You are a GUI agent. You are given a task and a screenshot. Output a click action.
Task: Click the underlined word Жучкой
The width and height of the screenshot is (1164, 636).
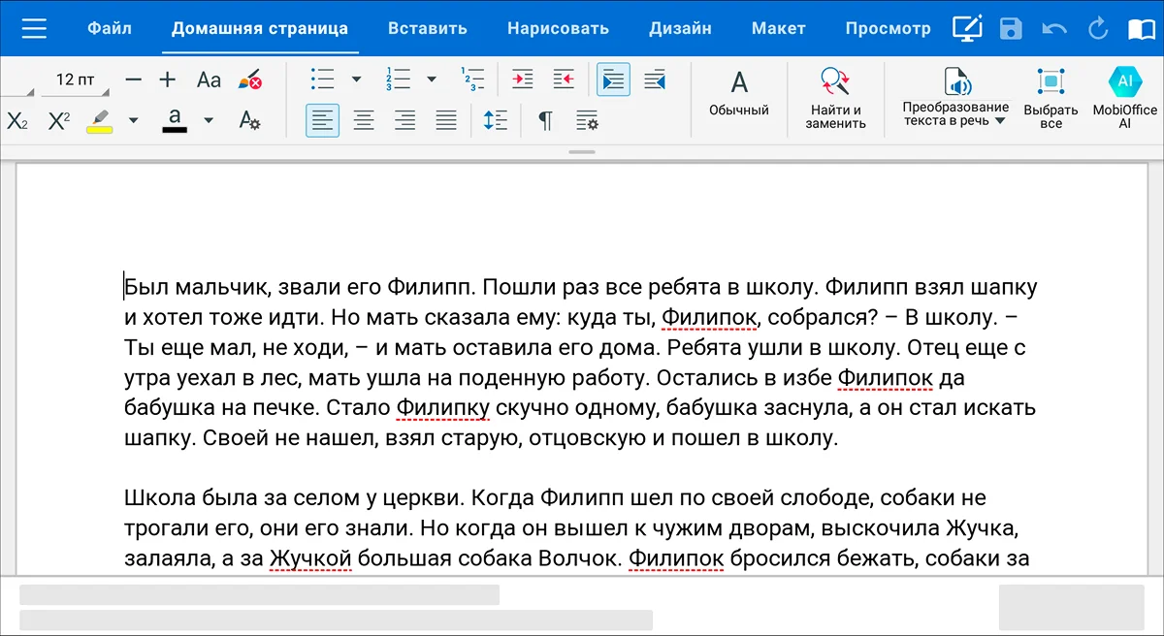click(x=310, y=558)
